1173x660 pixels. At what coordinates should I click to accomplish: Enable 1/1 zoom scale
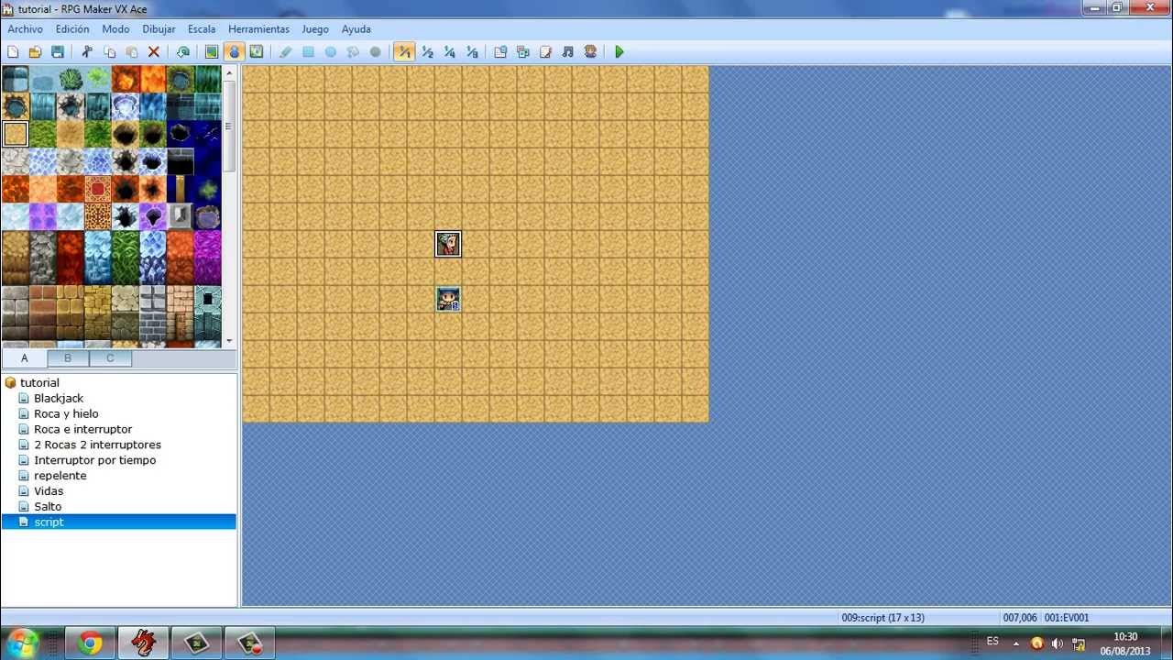[x=404, y=52]
